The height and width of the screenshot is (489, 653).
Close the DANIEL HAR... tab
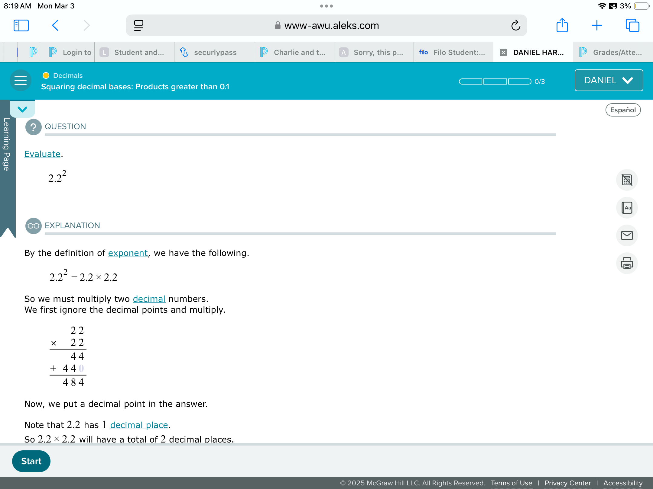pos(503,53)
